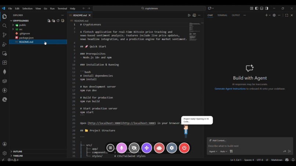Open the Edge browser tools icon
This screenshot has height=166, width=296.
click(x=4, y=99)
